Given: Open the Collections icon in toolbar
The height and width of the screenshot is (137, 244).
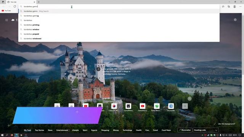Looking at the screenshot, I should click(229, 6).
